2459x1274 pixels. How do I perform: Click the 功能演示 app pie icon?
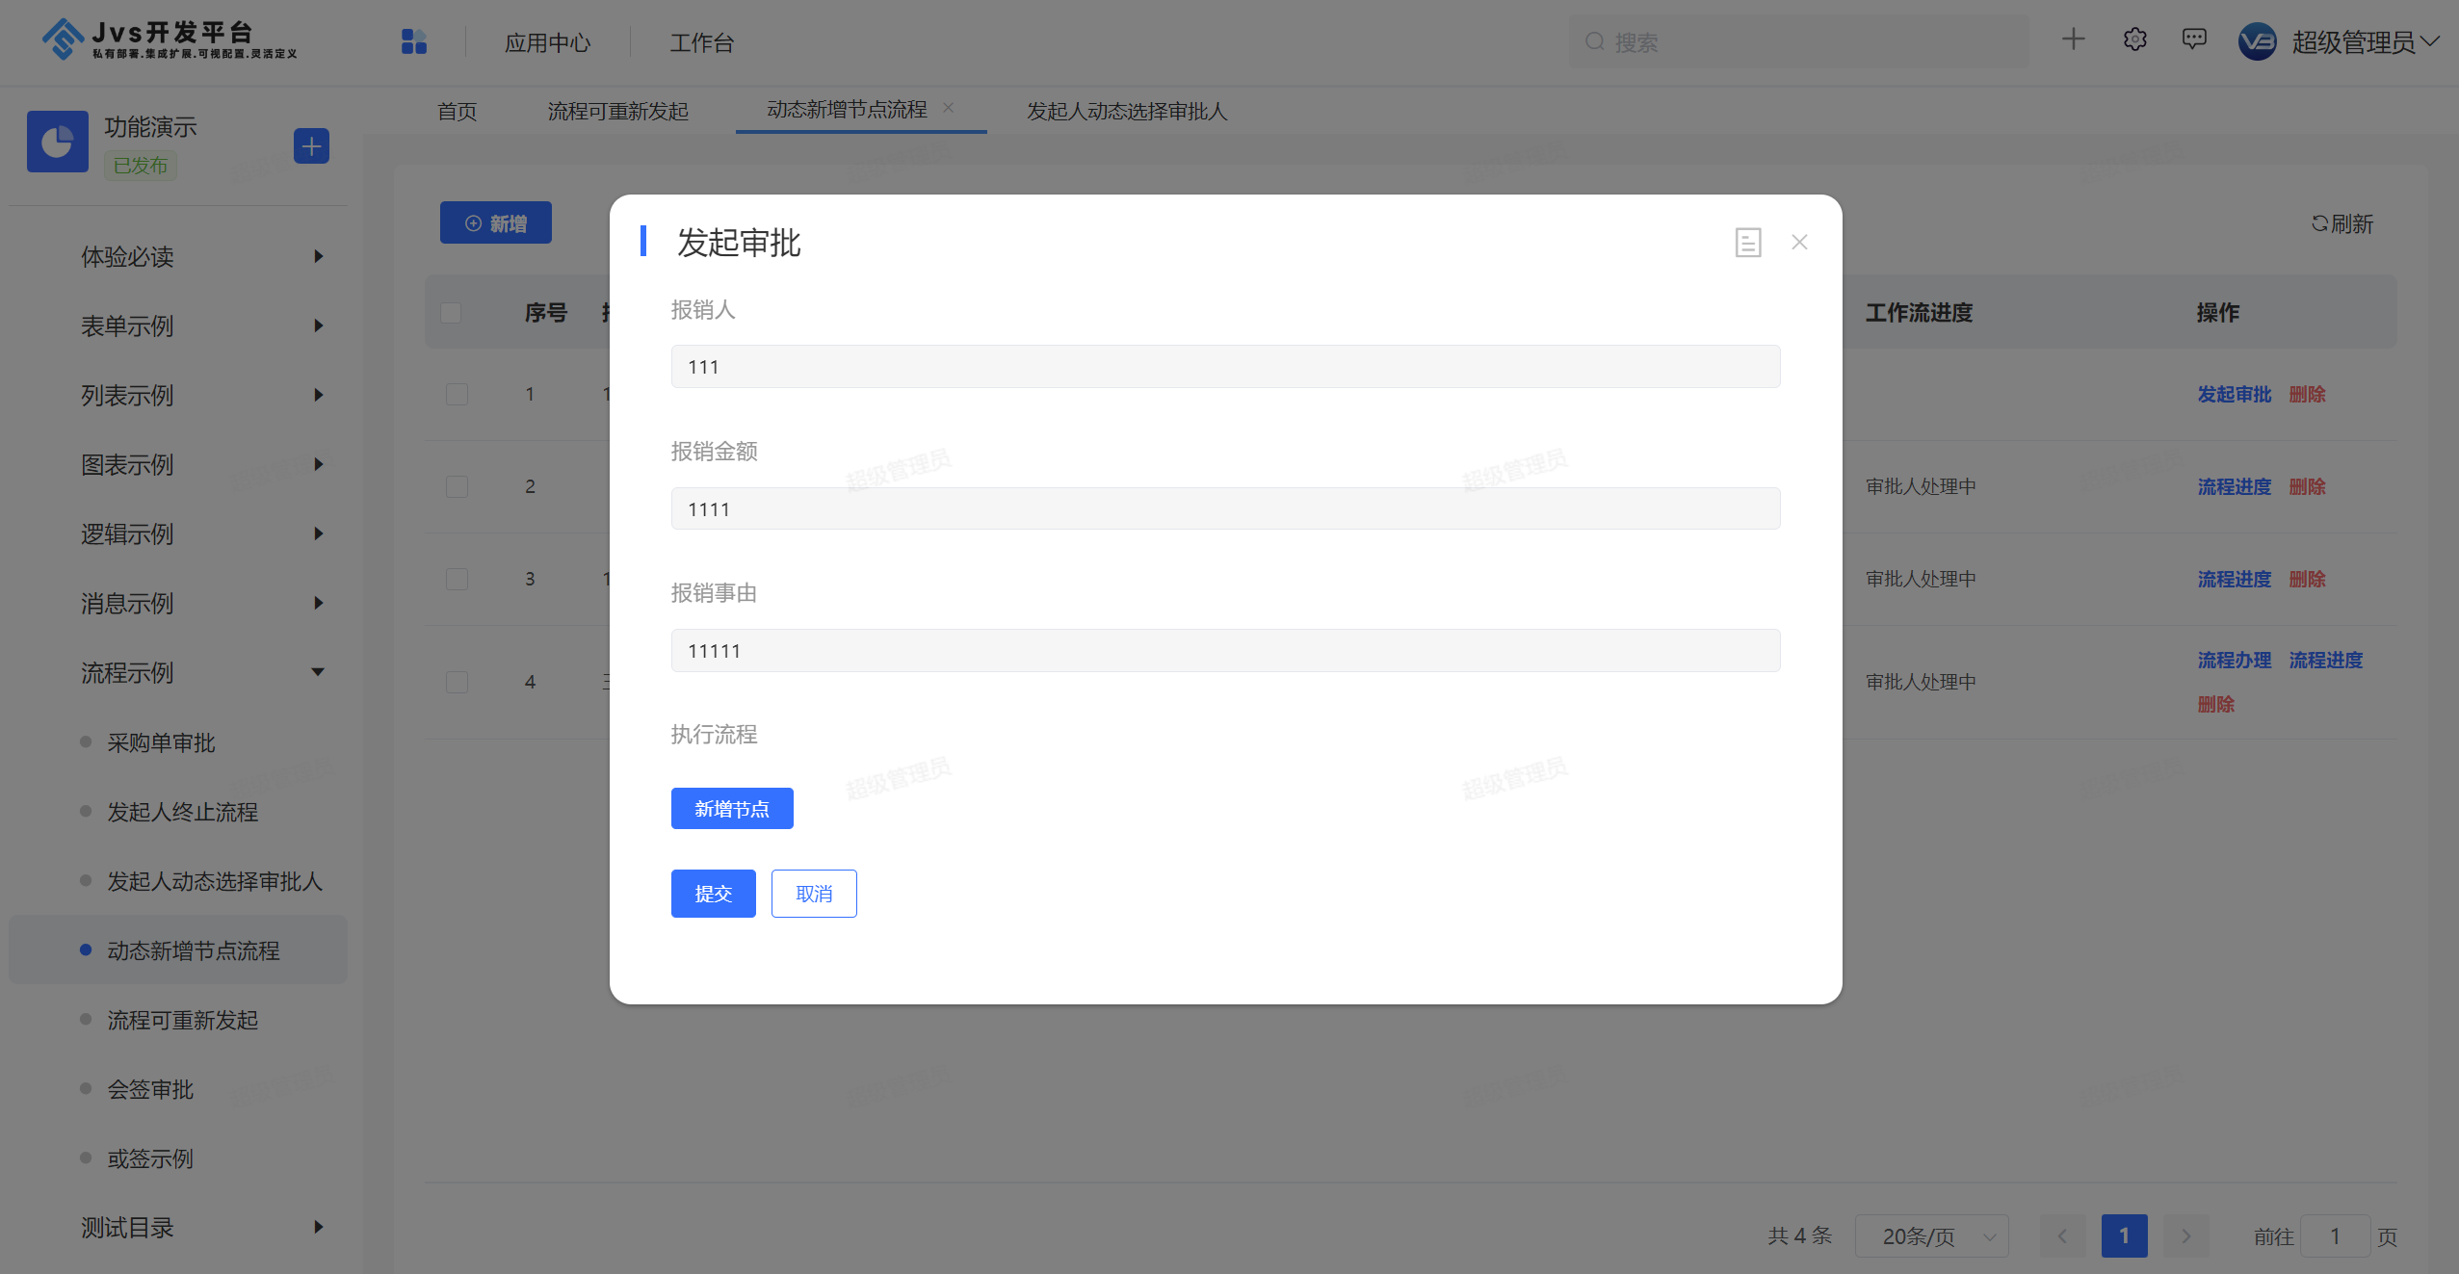coord(58,143)
